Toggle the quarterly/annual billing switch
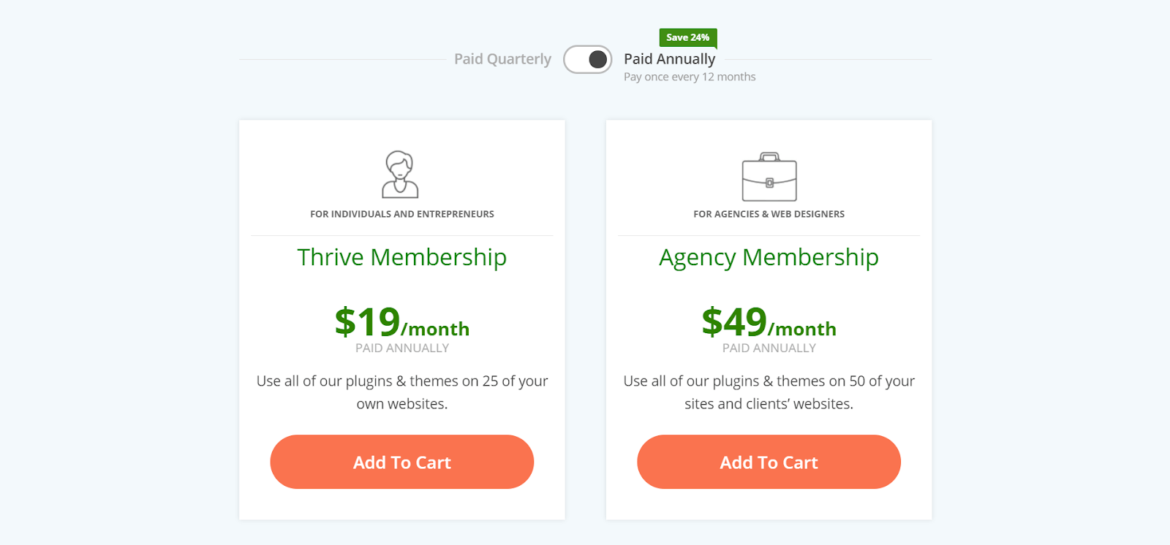Image resolution: width=1170 pixels, height=545 pixels. [587, 59]
